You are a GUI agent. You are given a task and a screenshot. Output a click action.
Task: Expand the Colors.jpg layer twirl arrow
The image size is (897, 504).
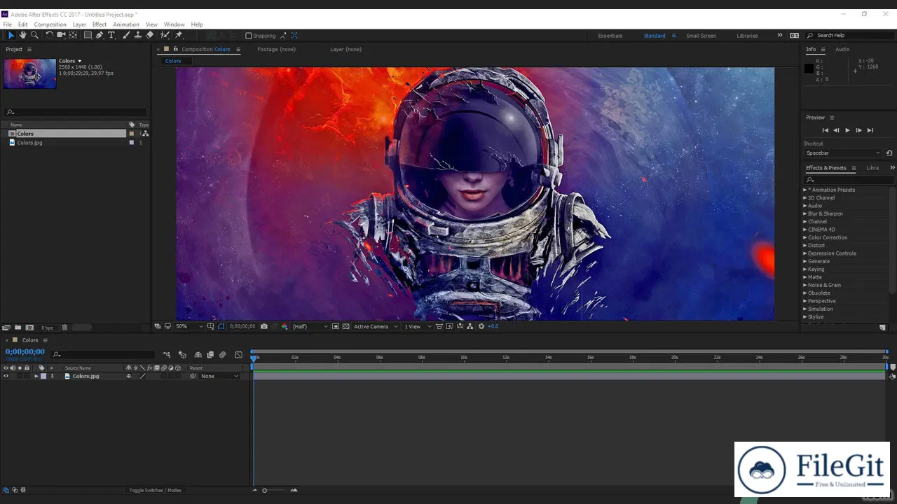pyautogui.click(x=36, y=376)
